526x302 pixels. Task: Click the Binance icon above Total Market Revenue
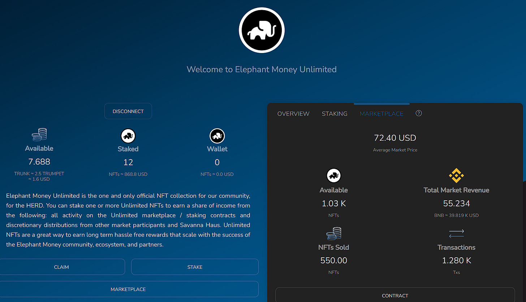(x=456, y=176)
